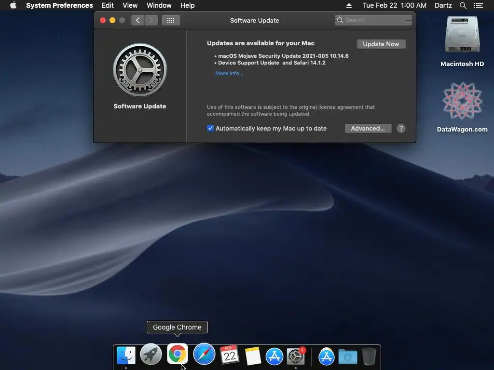The image size is (494, 370).
Task: Open the Help menu
Action: [188, 5]
